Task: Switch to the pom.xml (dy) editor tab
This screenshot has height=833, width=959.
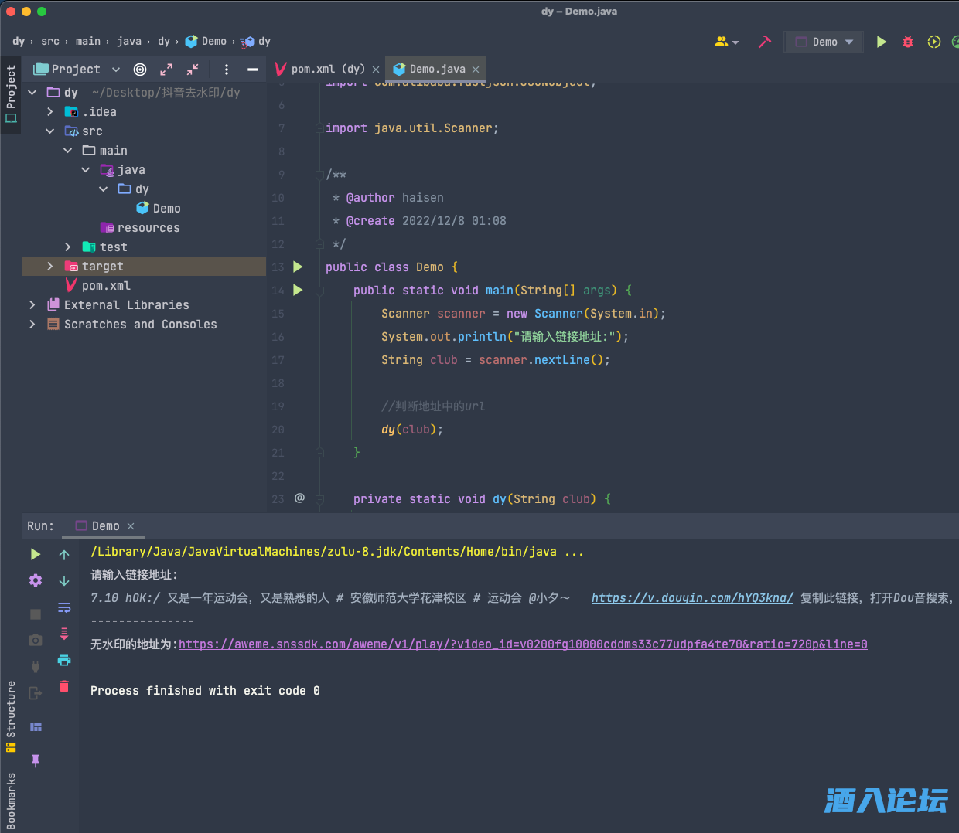Action: (x=327, y=69)
